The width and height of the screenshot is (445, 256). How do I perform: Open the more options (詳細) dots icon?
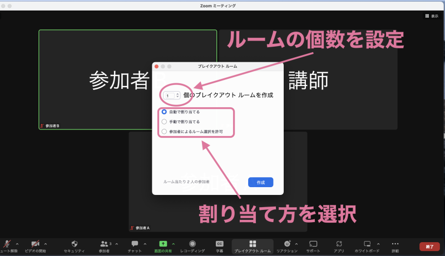[395, 244]
